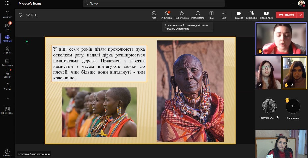Open Activity in the left sidebar
The width and height of the screenshot is (308, 158).
7,14
